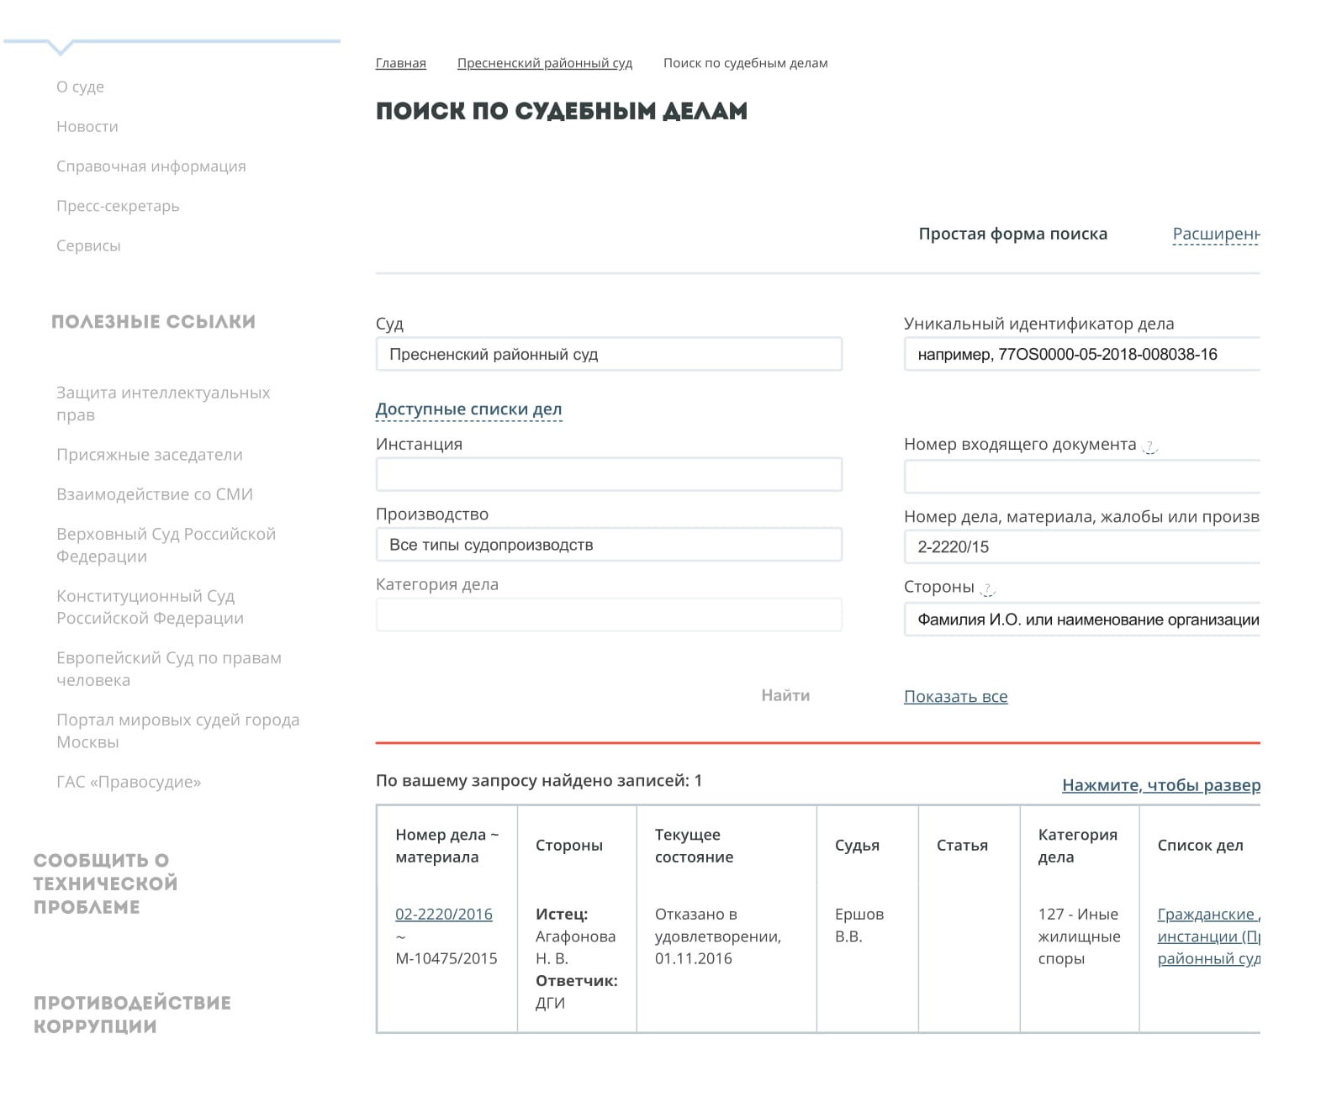Select Простая форма поиска tab
The width and height of the screenshot is (1342, 1113).
click(1012, 234)
